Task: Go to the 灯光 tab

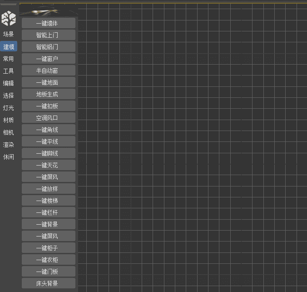Action: [x=9, y=108]
